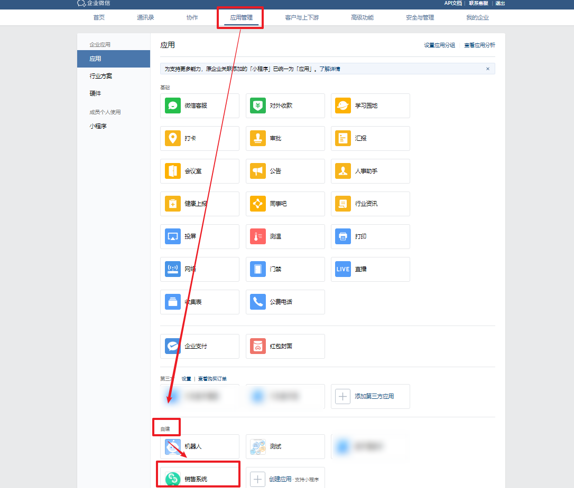Click the plus icon for 添加第三方应用

point(343,396)
